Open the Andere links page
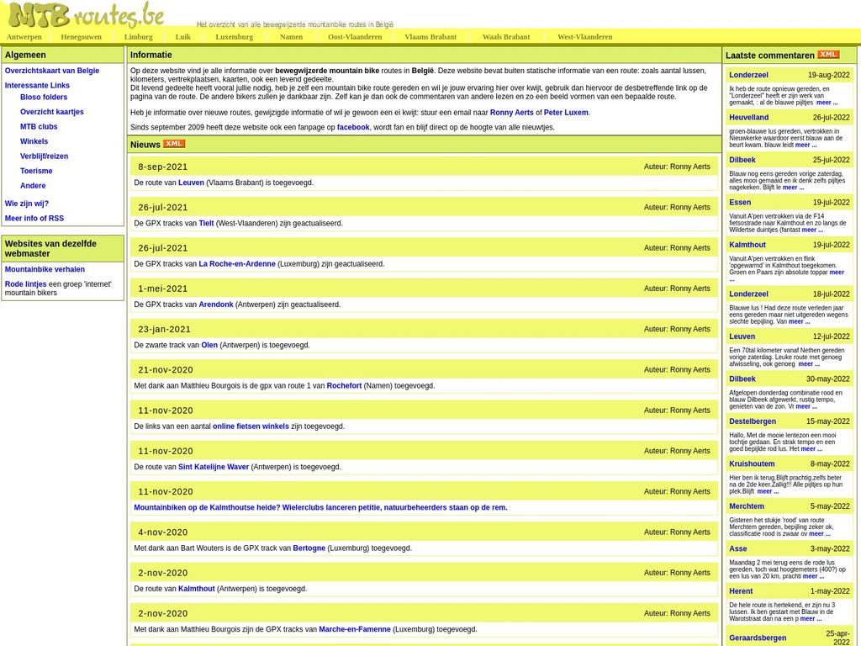The height and width of the screenshot is (646, 861). (33, 186)
